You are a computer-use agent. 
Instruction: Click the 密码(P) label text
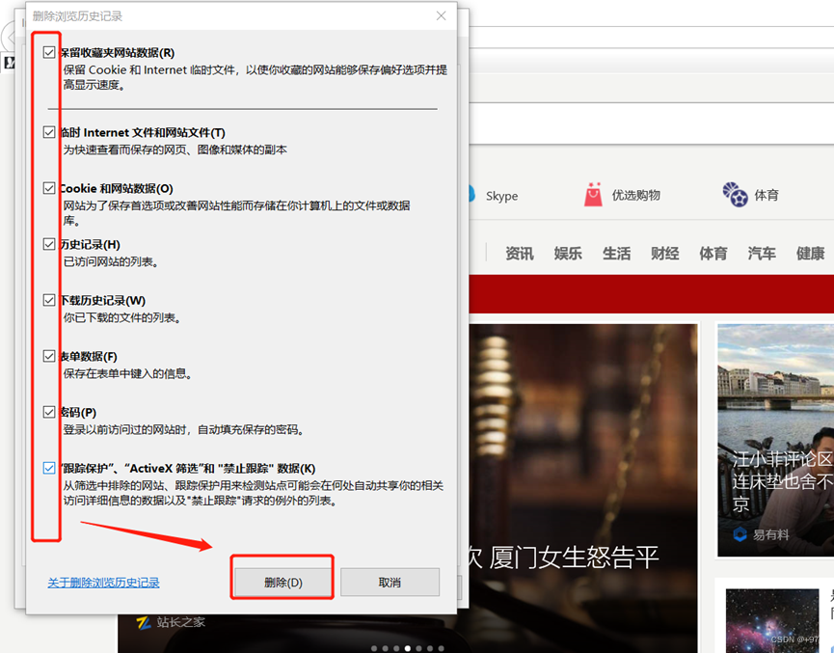click(78, 413)
